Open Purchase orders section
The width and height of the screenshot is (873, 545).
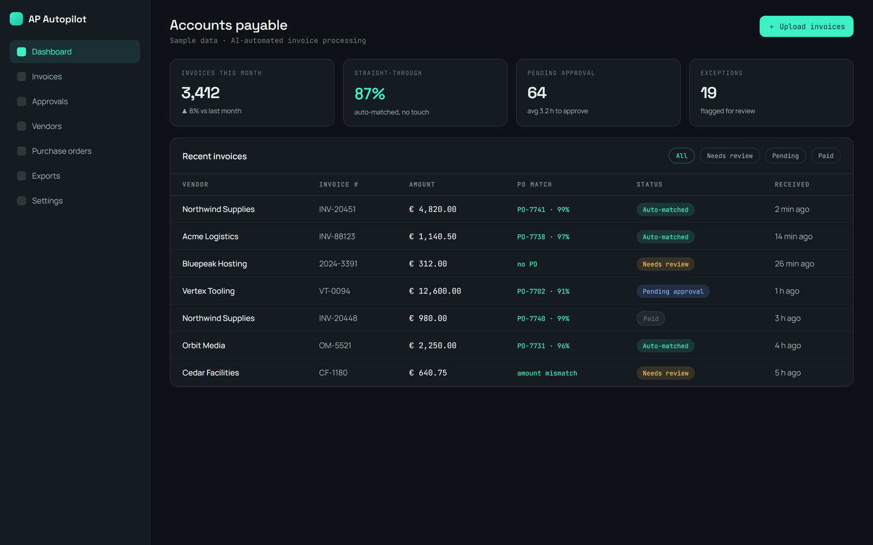pyautogui.click(x=75, y=151)
